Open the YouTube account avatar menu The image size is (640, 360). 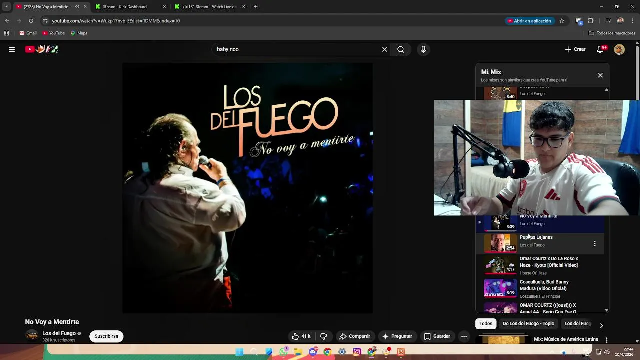pyautogui.click(x=619, y=49)
